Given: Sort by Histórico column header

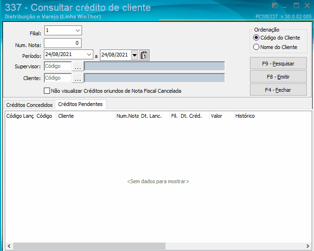Looking at the screenshot, I should coord(273,116).
